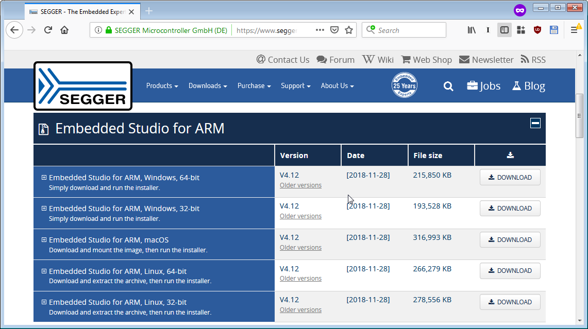Open the Blog page
The width and height of the screenshot is (588, 329).
pos(529,86)
